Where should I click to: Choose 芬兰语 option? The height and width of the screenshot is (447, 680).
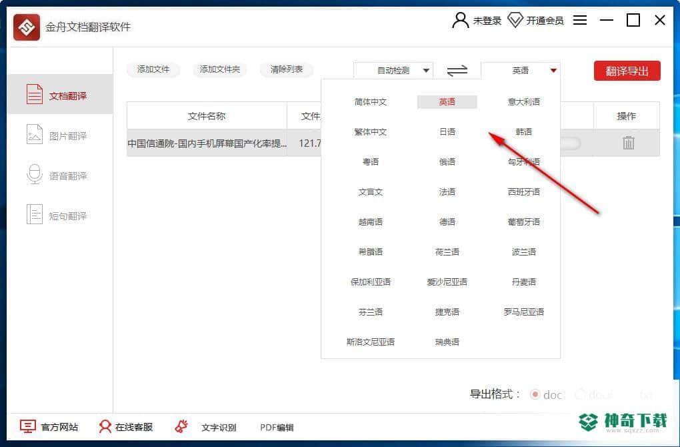(371, 312)
